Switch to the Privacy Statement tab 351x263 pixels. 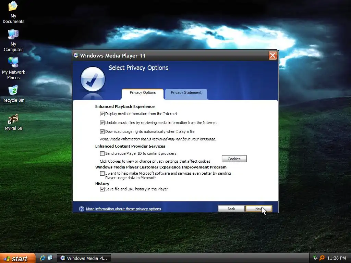[x=186, y=94]
